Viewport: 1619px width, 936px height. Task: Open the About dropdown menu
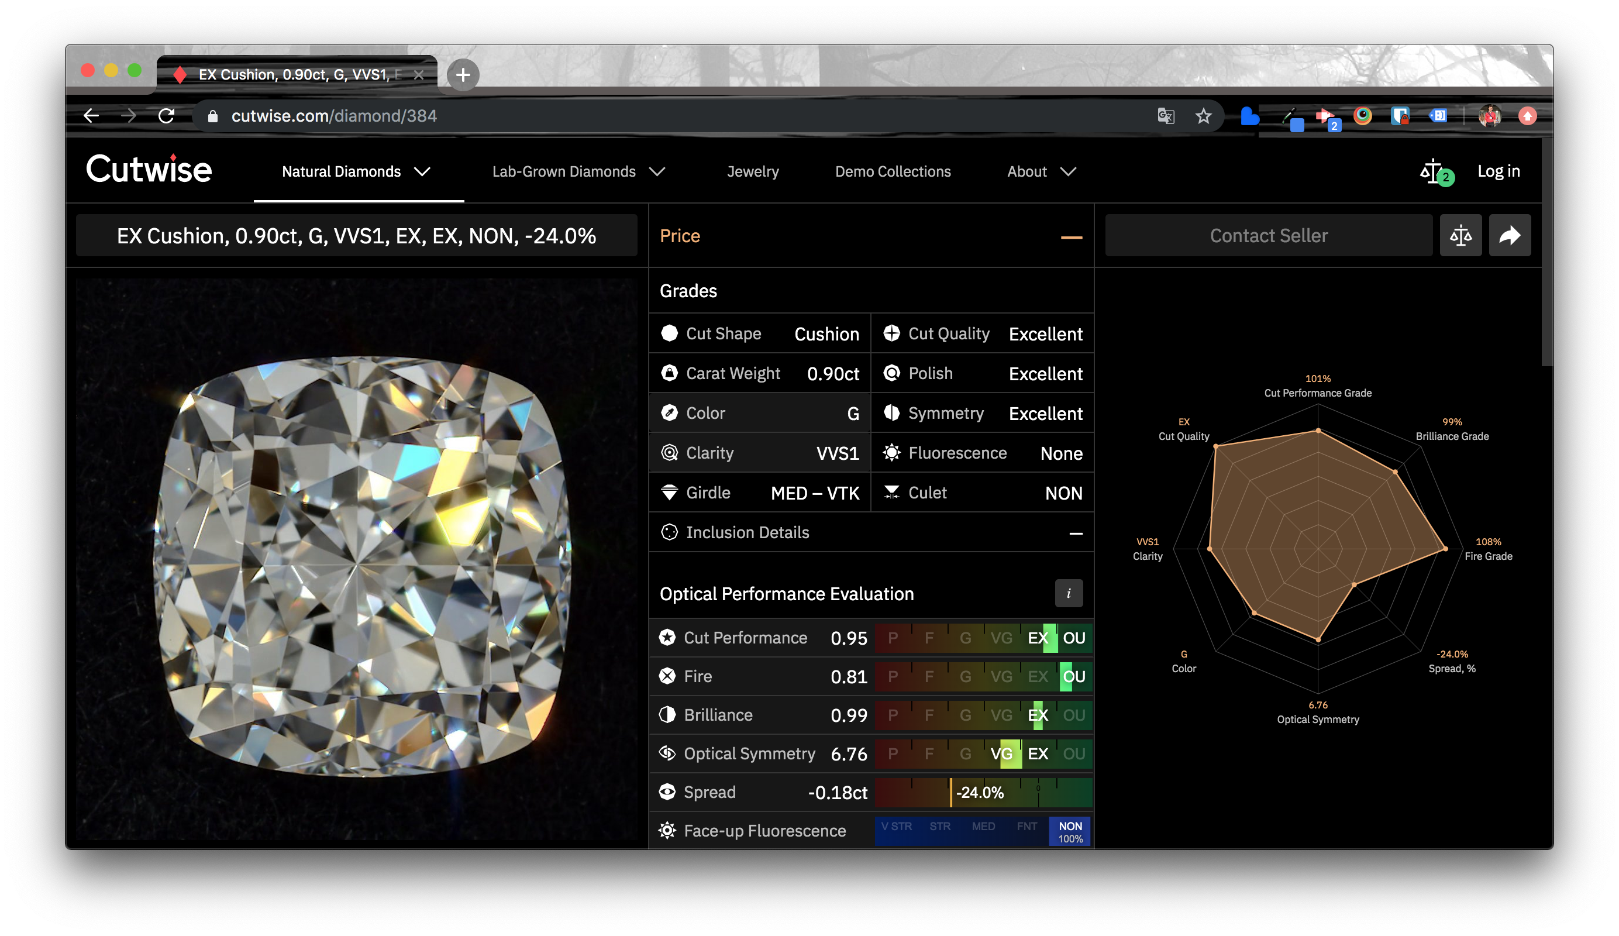(1042, 171)
